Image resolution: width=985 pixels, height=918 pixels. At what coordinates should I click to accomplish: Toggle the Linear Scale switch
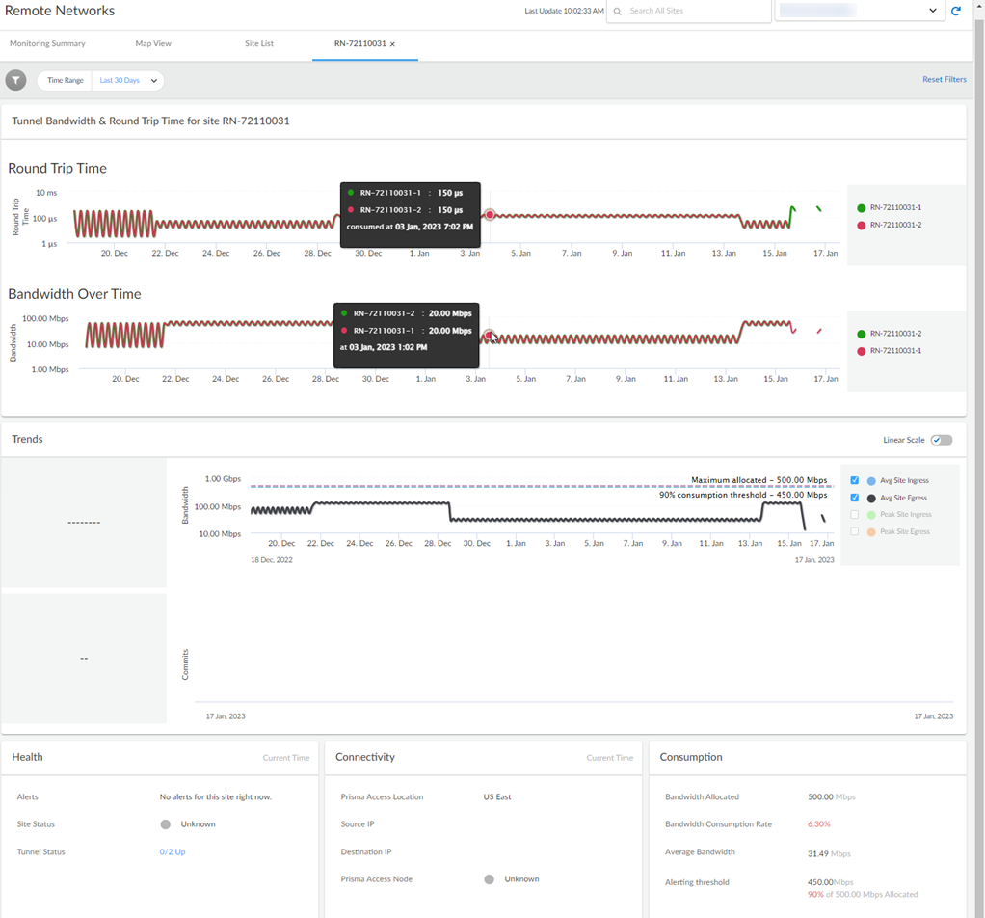pos(942,440)
